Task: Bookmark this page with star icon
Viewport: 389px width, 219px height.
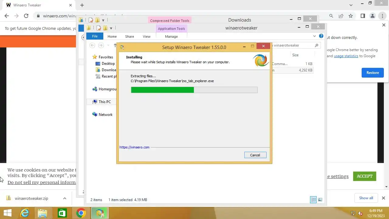Action: tap(351, 16)
